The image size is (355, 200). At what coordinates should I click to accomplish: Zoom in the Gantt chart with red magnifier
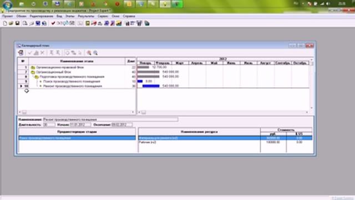89,53
